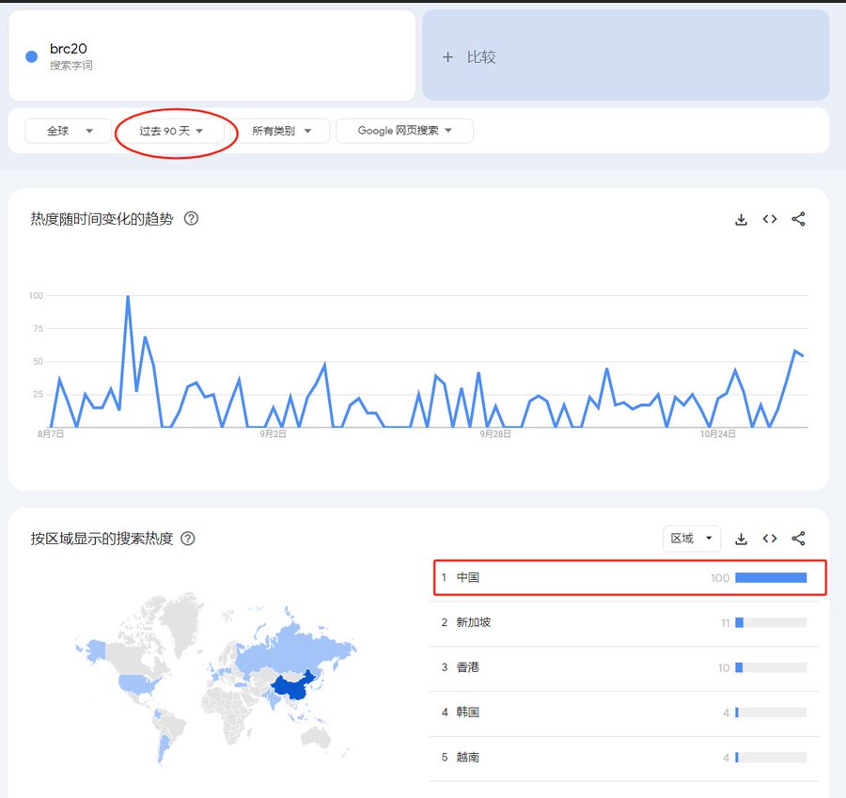Open the 区域 dropdown in regional section
This screenshot has height=798, width=846.
pos(692,539)
